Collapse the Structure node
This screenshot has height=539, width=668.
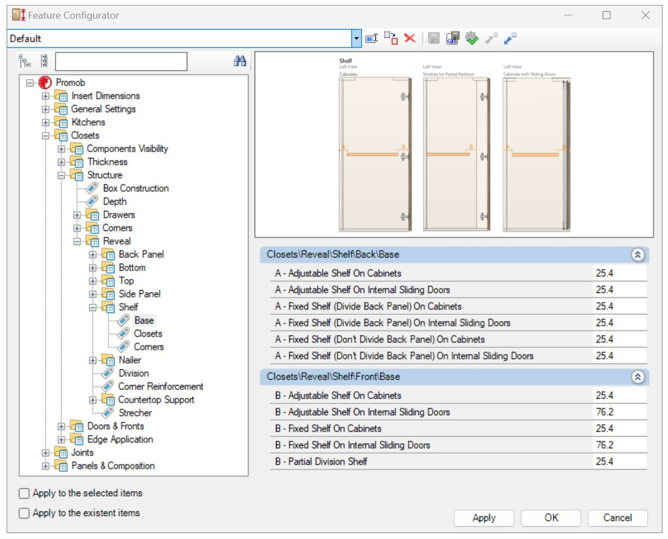point(62,175)
